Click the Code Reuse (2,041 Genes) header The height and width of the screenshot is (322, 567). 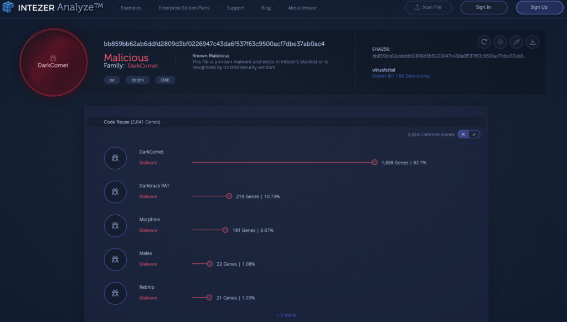[132, 122]
